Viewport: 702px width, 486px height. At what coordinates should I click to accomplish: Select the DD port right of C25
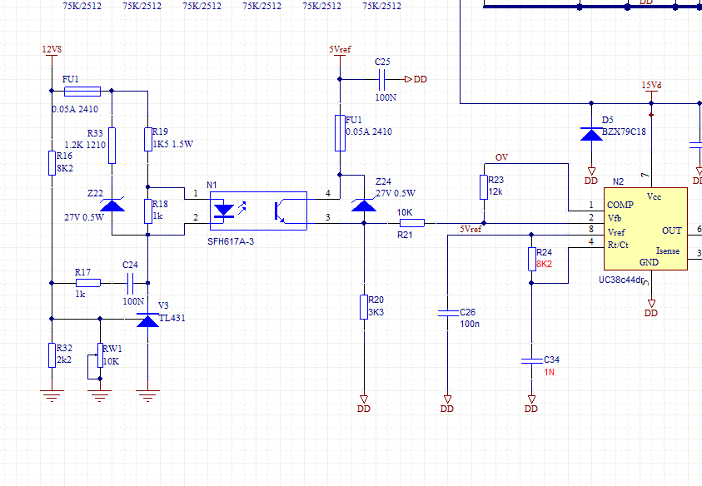pyautogui.click(x=416, y=79)
